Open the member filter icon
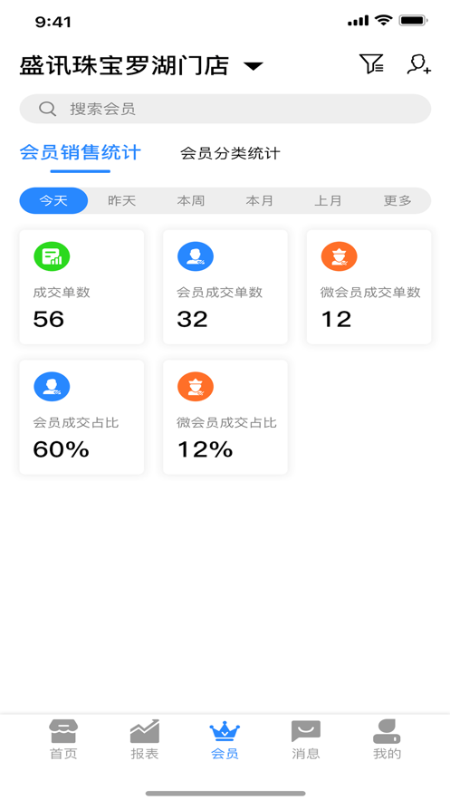The width and height of the screenshot is (450, 800). click(x=371, y=64)
